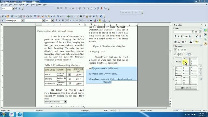Open the Edit menu

tap(6, 5)
